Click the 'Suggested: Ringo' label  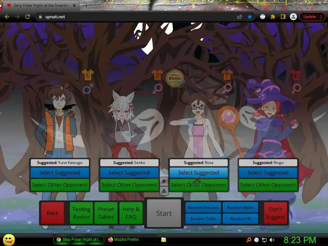coord(268,162)
